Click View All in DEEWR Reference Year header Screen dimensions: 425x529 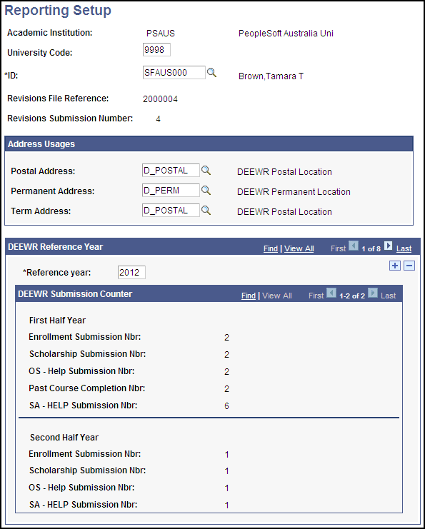click(299, 248)
